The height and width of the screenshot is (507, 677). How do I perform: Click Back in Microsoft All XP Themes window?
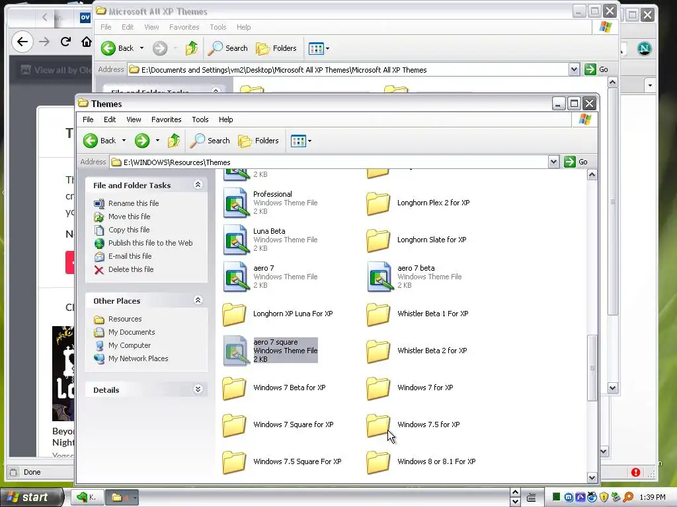click(x=118, y=48)
